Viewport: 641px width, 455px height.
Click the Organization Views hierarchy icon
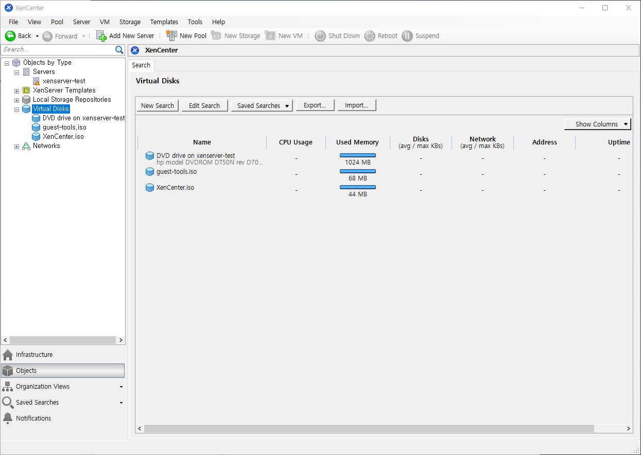[8, 387]
